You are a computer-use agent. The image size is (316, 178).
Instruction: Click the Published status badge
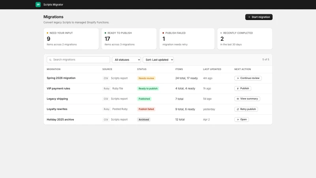pyautogui.click(x=144, y=99)
